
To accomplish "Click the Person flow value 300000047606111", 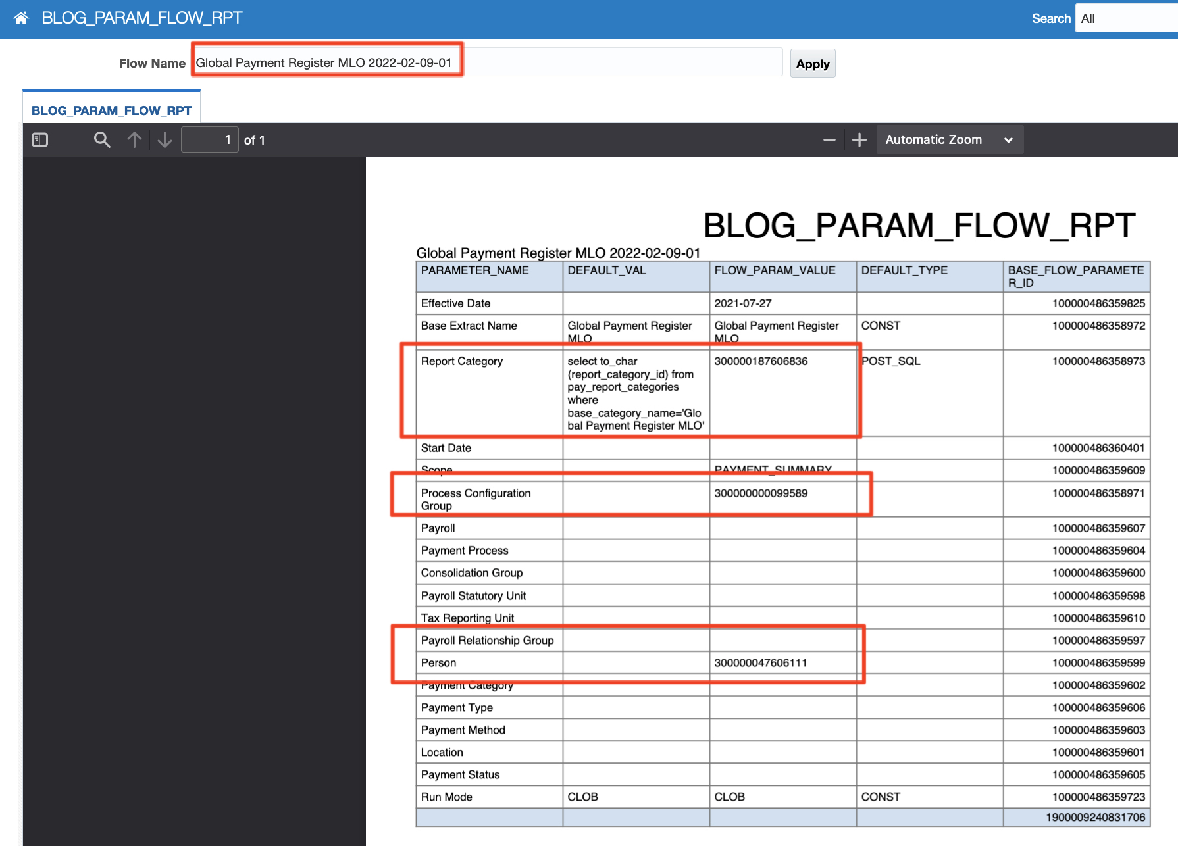I will tap(760, 662).
